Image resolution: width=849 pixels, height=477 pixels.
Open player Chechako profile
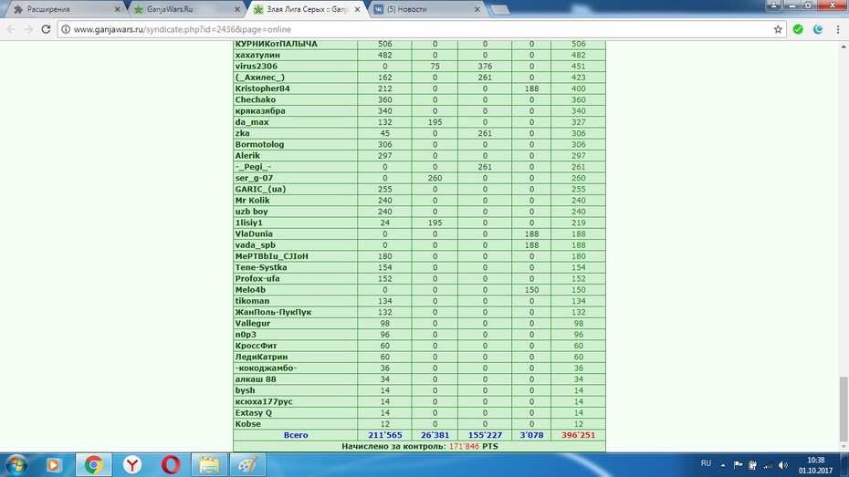click(x=255, y=99)
